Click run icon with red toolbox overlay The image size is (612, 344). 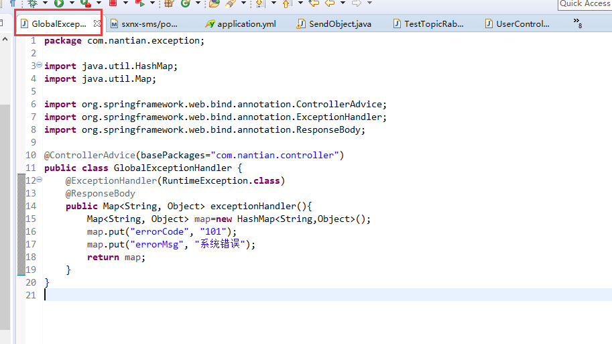tap(86, 3)
